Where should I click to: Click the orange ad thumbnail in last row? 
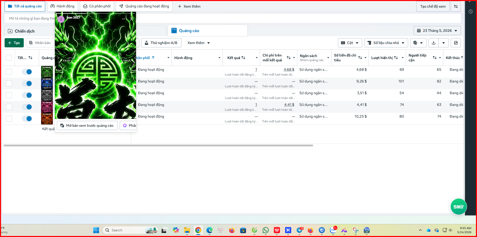(47, 119)
